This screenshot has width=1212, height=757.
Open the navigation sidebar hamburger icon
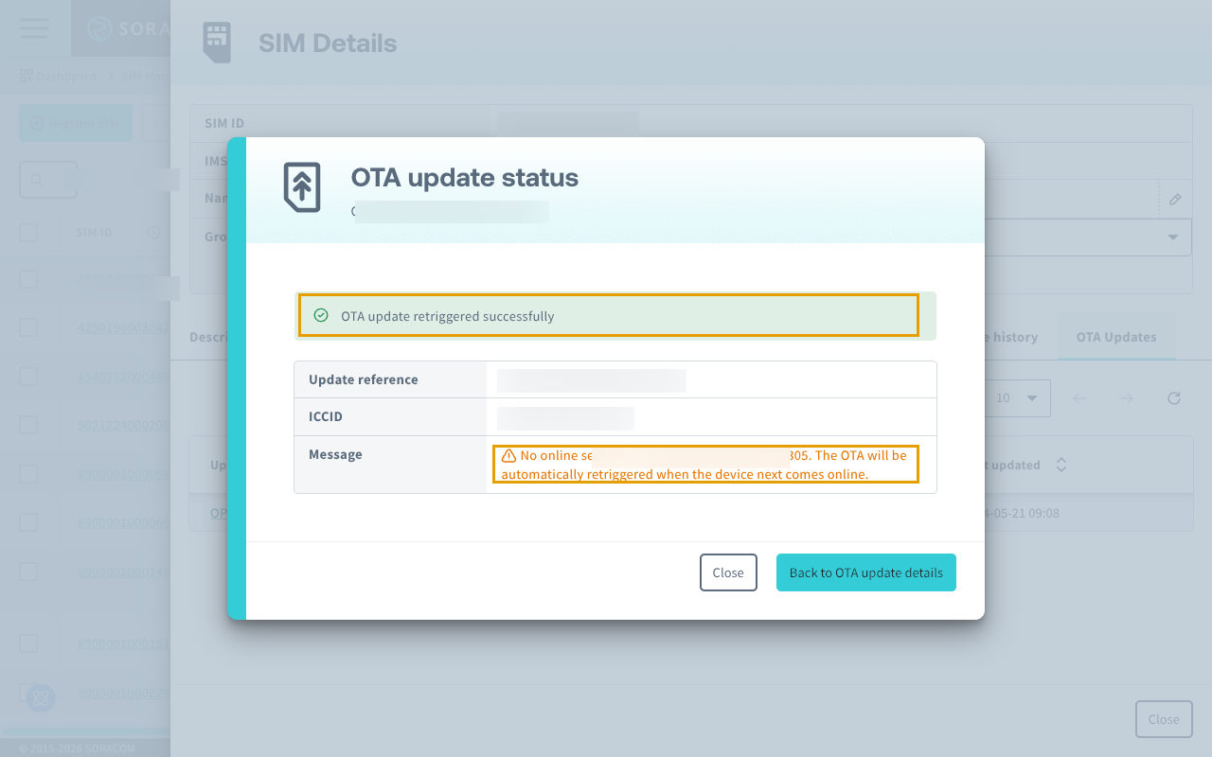pos(33,28)
